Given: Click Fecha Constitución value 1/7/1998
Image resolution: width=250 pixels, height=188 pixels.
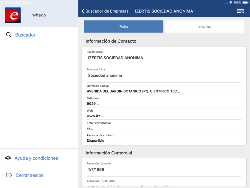Looking at the screenshot, I should [96, 170].
